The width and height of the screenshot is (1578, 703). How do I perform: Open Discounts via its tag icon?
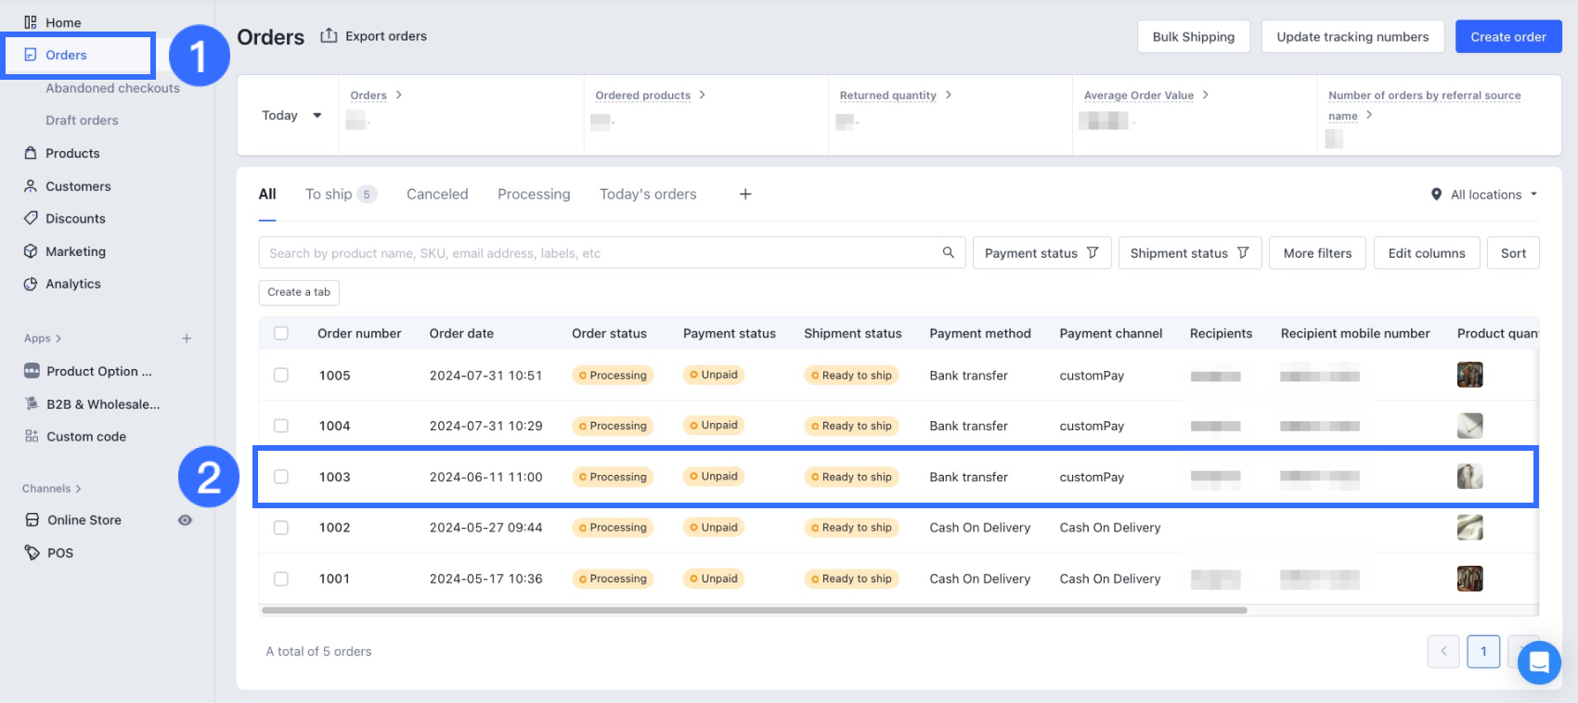coord(31,218)
